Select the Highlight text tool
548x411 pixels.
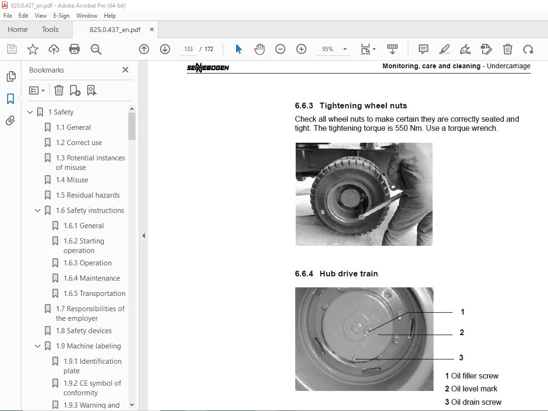(445, 49)
